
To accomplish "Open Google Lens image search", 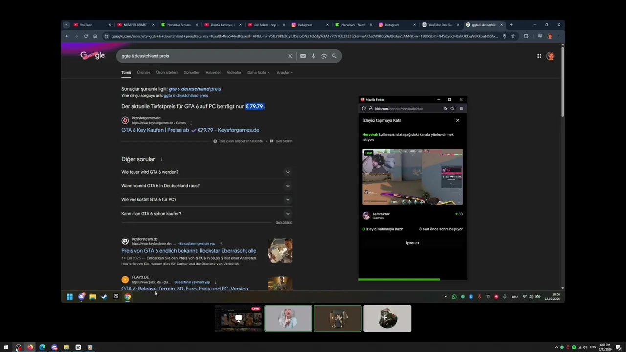I will pos(324,56).
